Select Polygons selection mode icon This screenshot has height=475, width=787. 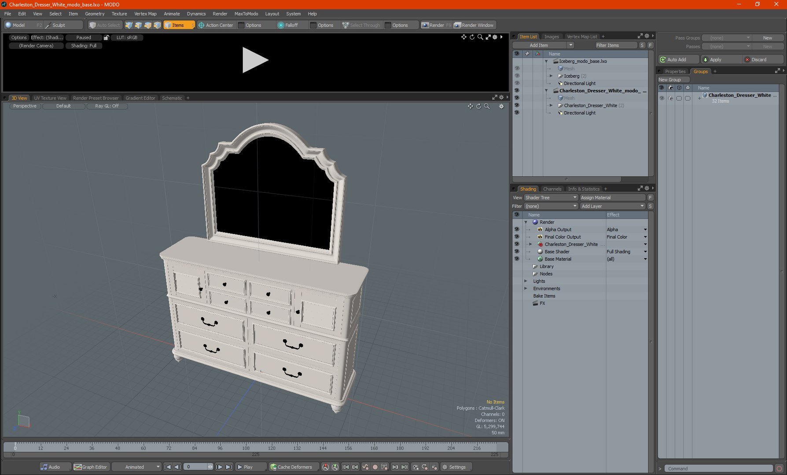(x=148, y=25)
